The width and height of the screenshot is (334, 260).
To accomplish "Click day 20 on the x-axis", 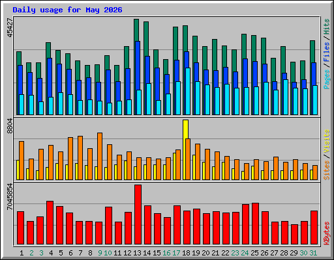I will tap(205, 253).
